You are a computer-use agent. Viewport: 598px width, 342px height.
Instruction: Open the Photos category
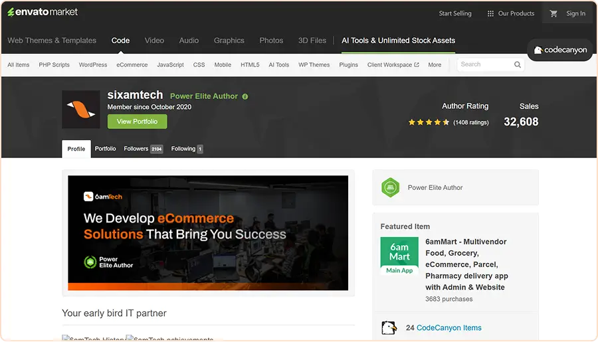tap(271, 41)
